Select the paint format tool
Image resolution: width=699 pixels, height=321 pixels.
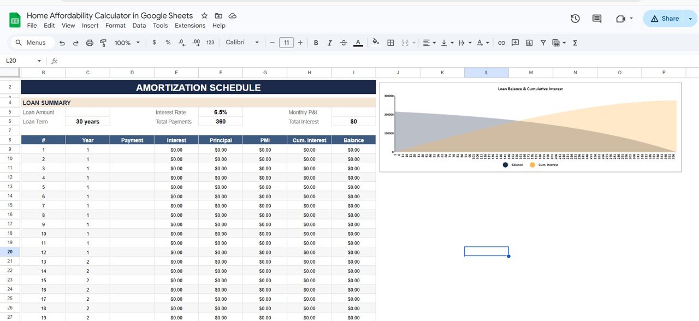(103, 43)
